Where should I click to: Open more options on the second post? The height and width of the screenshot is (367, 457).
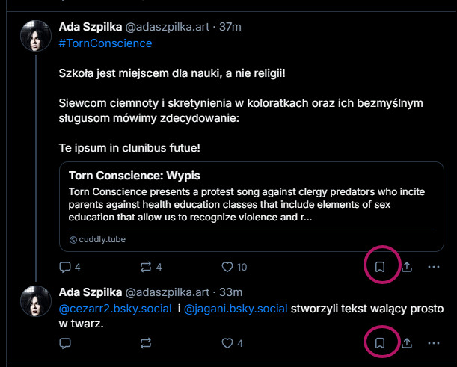pyautogui.click(x=433, y=343)
